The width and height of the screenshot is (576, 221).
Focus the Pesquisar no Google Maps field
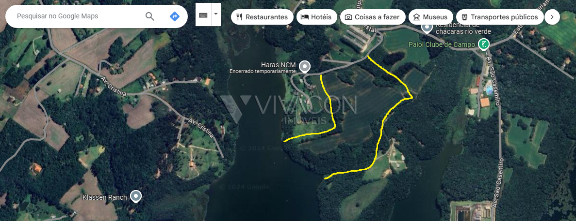[79, 16]
